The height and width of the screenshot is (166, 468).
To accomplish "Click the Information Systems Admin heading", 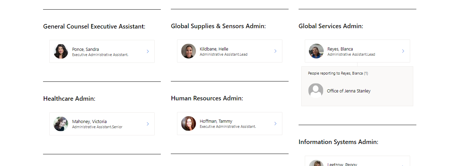I will (x=338, y=142).
